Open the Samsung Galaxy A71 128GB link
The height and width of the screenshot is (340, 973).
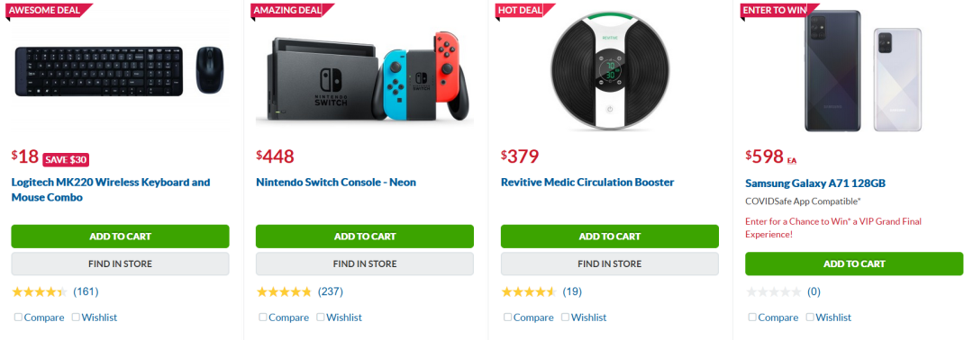point(814,183)
